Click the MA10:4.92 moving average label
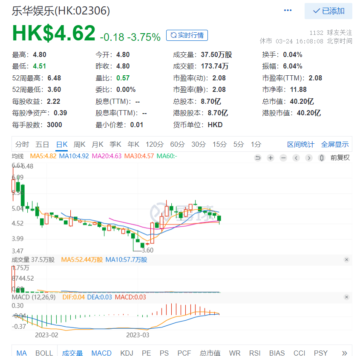 click(74, 156)
